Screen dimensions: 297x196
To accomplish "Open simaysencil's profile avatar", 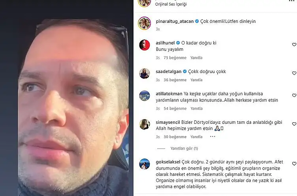I will pyautogui.click(x=145, y=124).
